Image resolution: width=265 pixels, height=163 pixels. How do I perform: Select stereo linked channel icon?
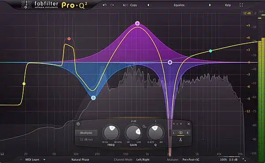(x=181, y=133)
